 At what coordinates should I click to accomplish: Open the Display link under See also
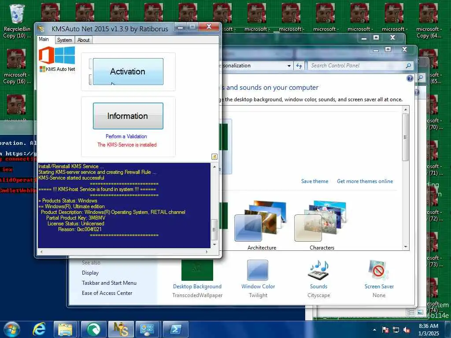point(90,273)
